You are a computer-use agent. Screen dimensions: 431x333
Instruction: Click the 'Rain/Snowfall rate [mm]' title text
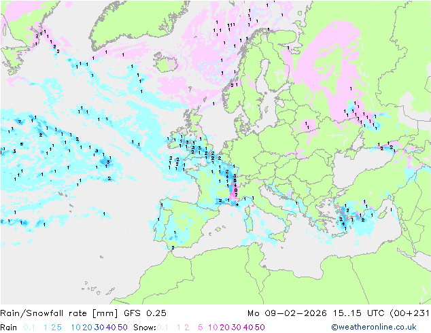pyautogui.click(x=59, y=313)
